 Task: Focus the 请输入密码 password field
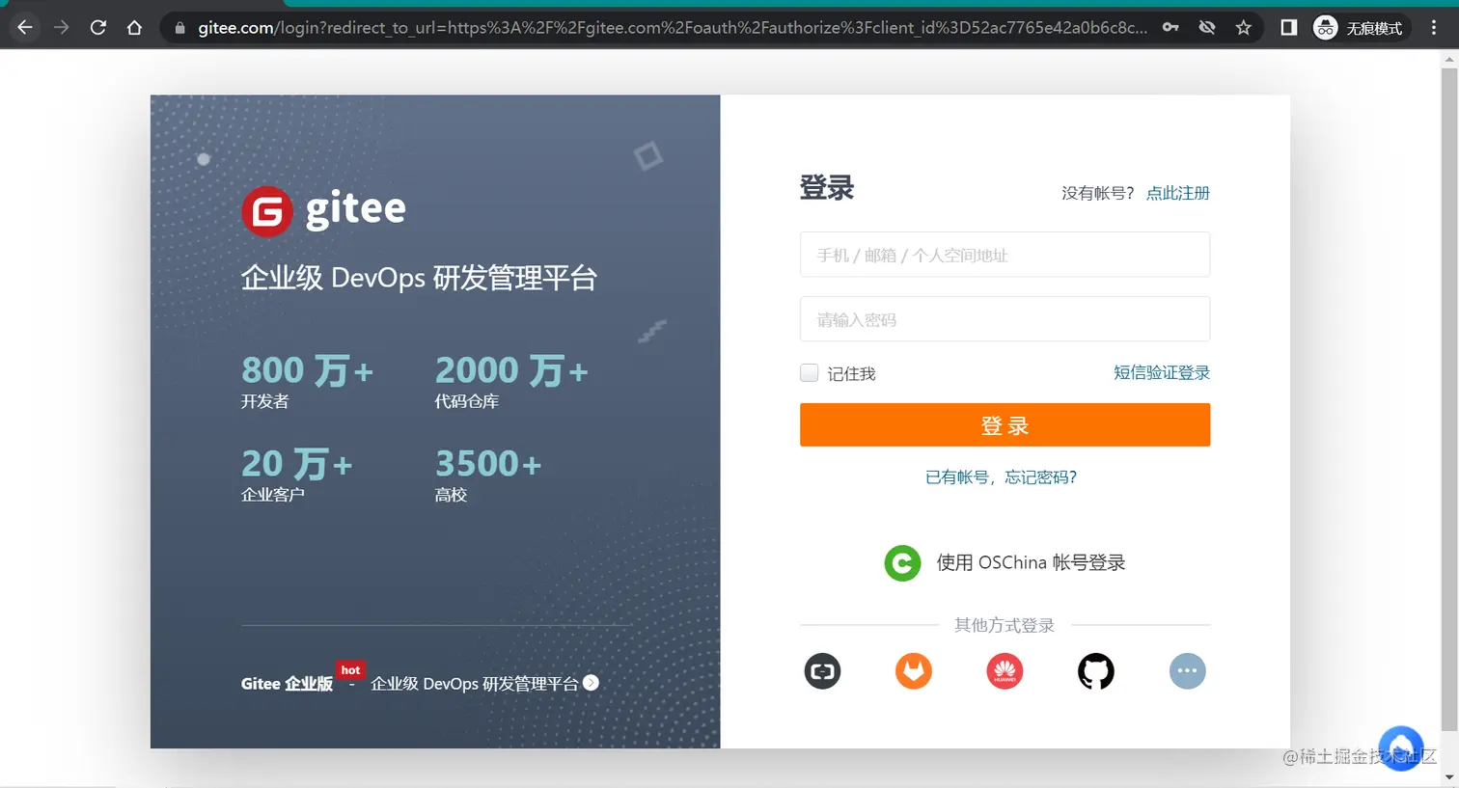point(1005,319)
